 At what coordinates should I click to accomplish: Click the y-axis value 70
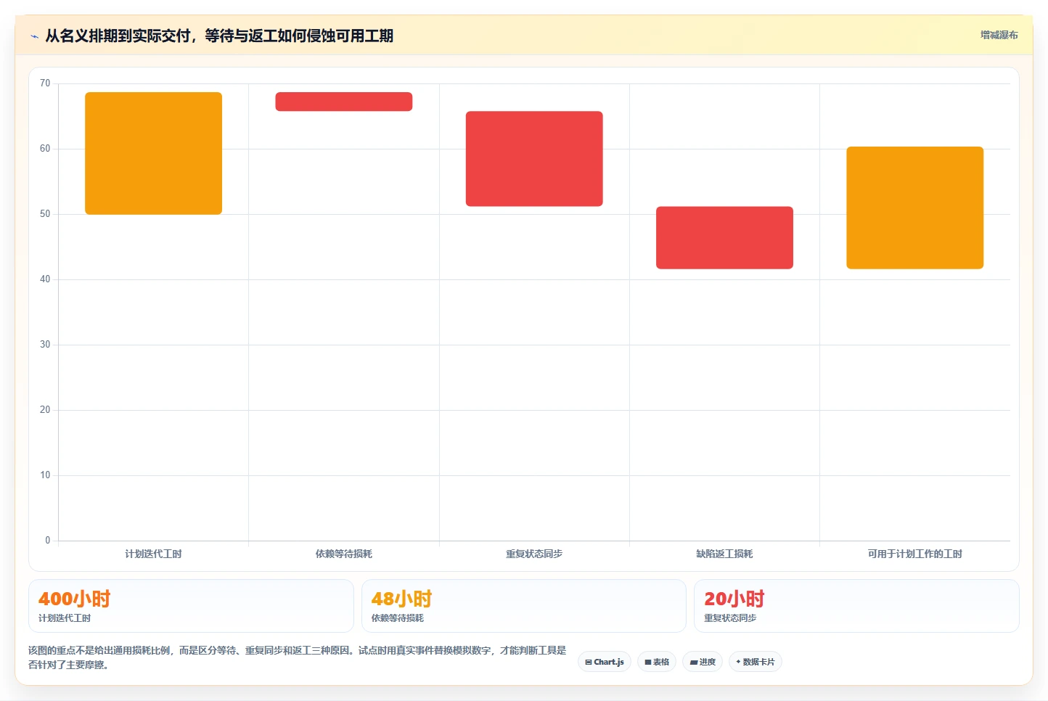coord(45,83)
